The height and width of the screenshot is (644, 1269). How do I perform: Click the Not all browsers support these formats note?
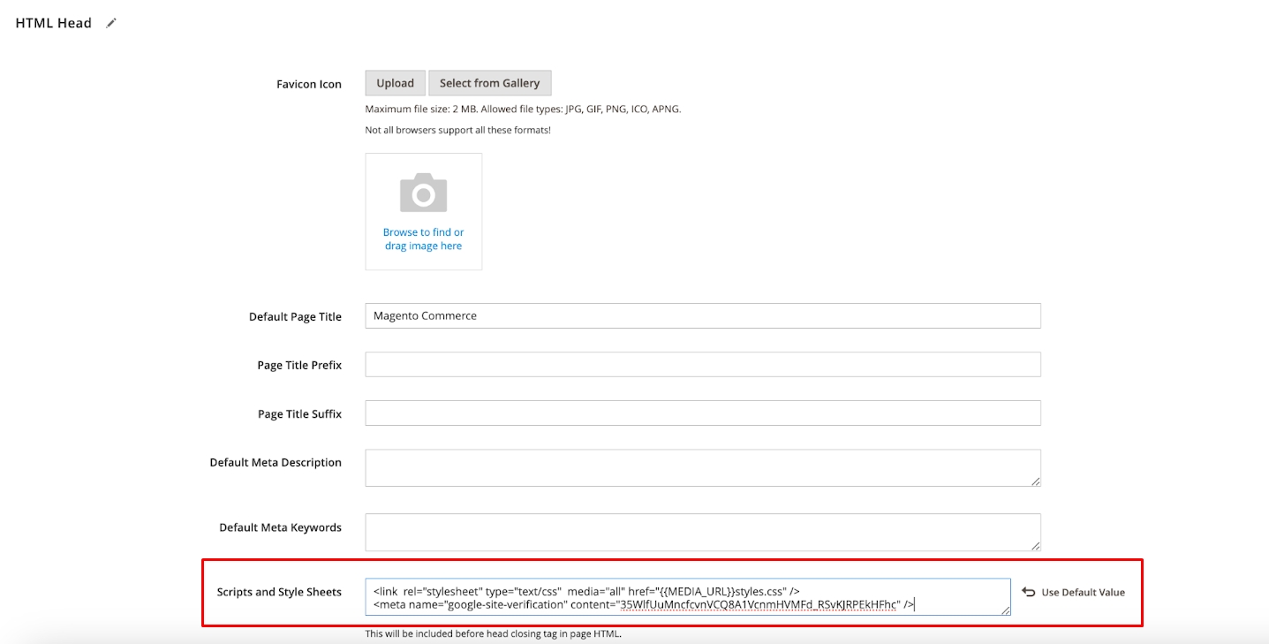tap(458, 130)
